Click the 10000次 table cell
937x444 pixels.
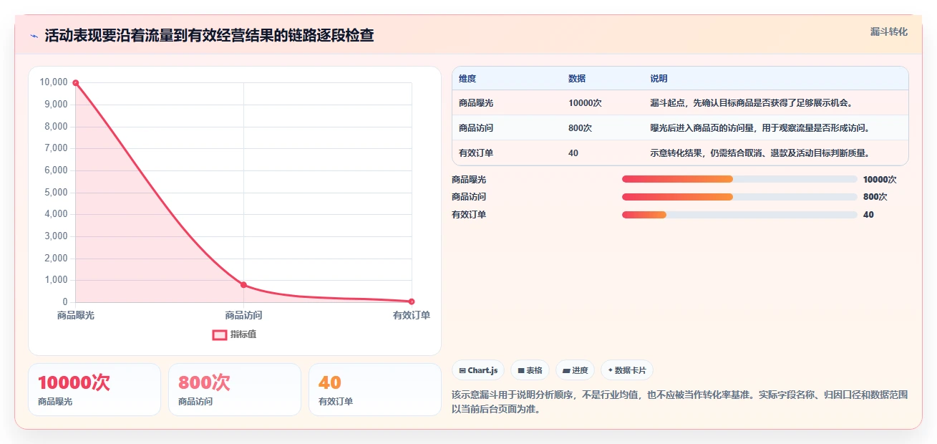pos(585,103)
